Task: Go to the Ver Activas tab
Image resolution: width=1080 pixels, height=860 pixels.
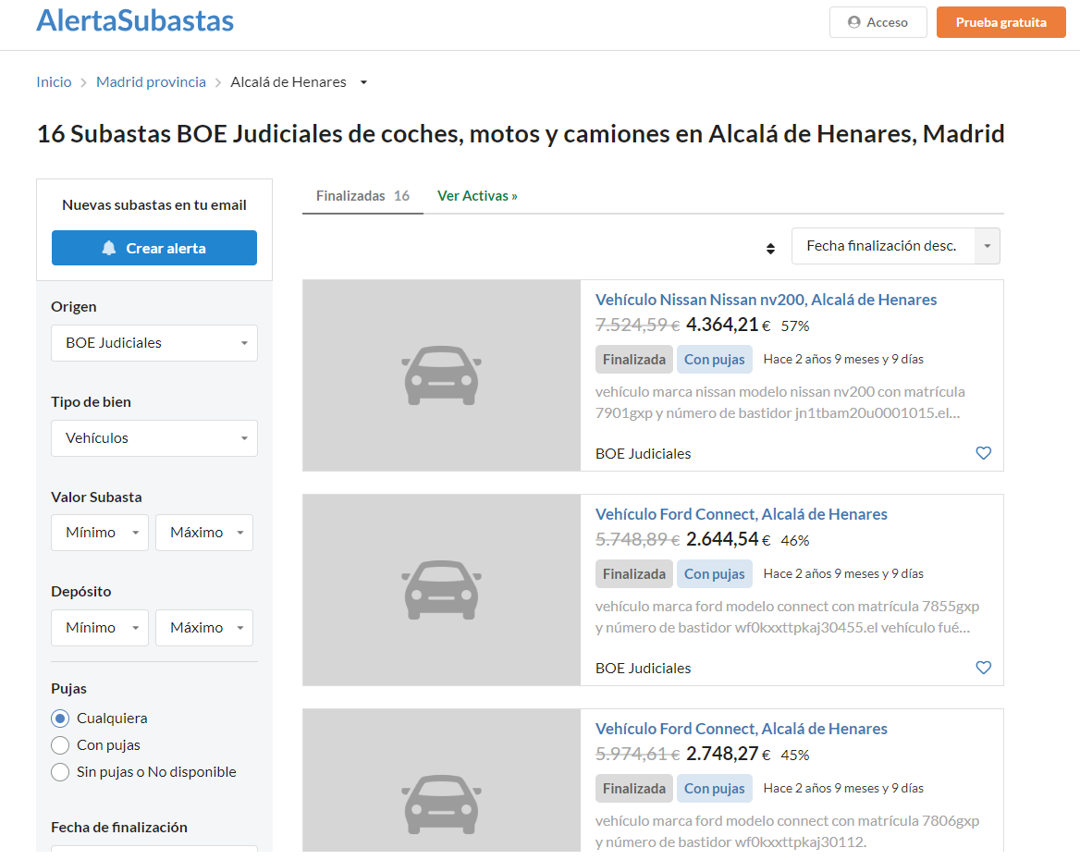Action: click(477, 196)
